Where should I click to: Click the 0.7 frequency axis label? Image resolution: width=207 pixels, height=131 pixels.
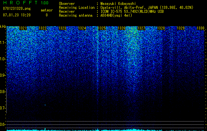click(x=3, y=108)
